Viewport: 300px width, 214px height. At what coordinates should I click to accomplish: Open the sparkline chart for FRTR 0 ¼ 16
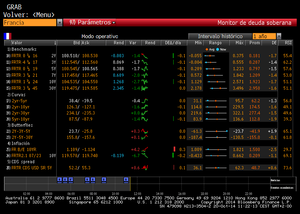coord(145,56)
